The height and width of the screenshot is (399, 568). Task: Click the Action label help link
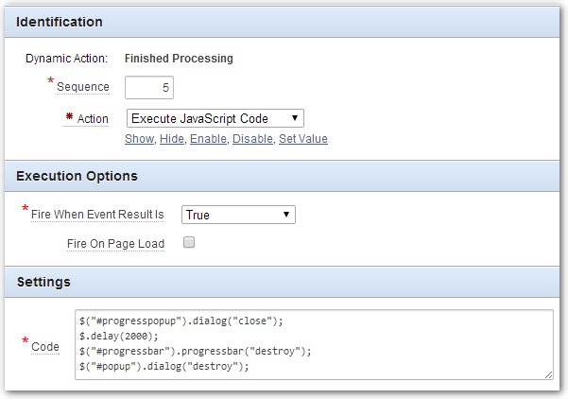[93, 119]
